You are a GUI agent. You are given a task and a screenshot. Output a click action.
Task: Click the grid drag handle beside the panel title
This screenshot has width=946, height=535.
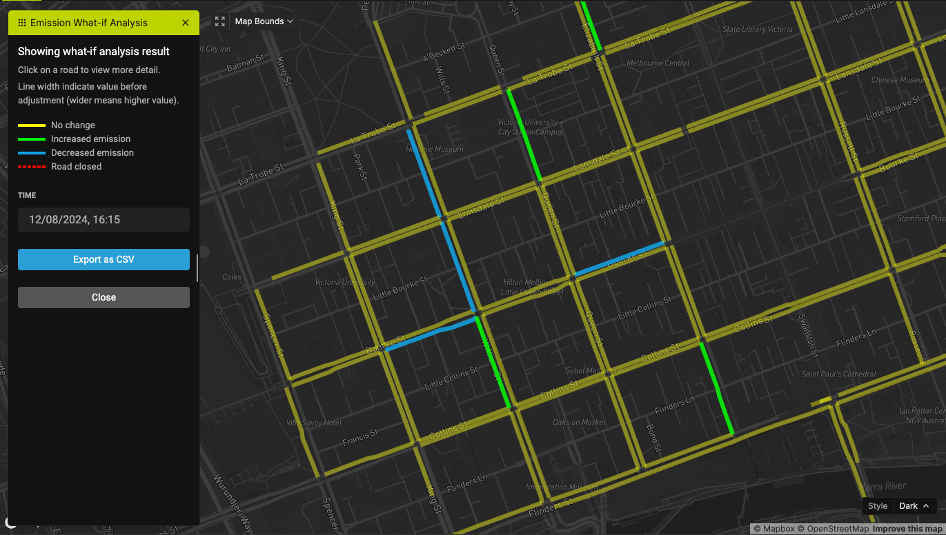pos(22,23)
